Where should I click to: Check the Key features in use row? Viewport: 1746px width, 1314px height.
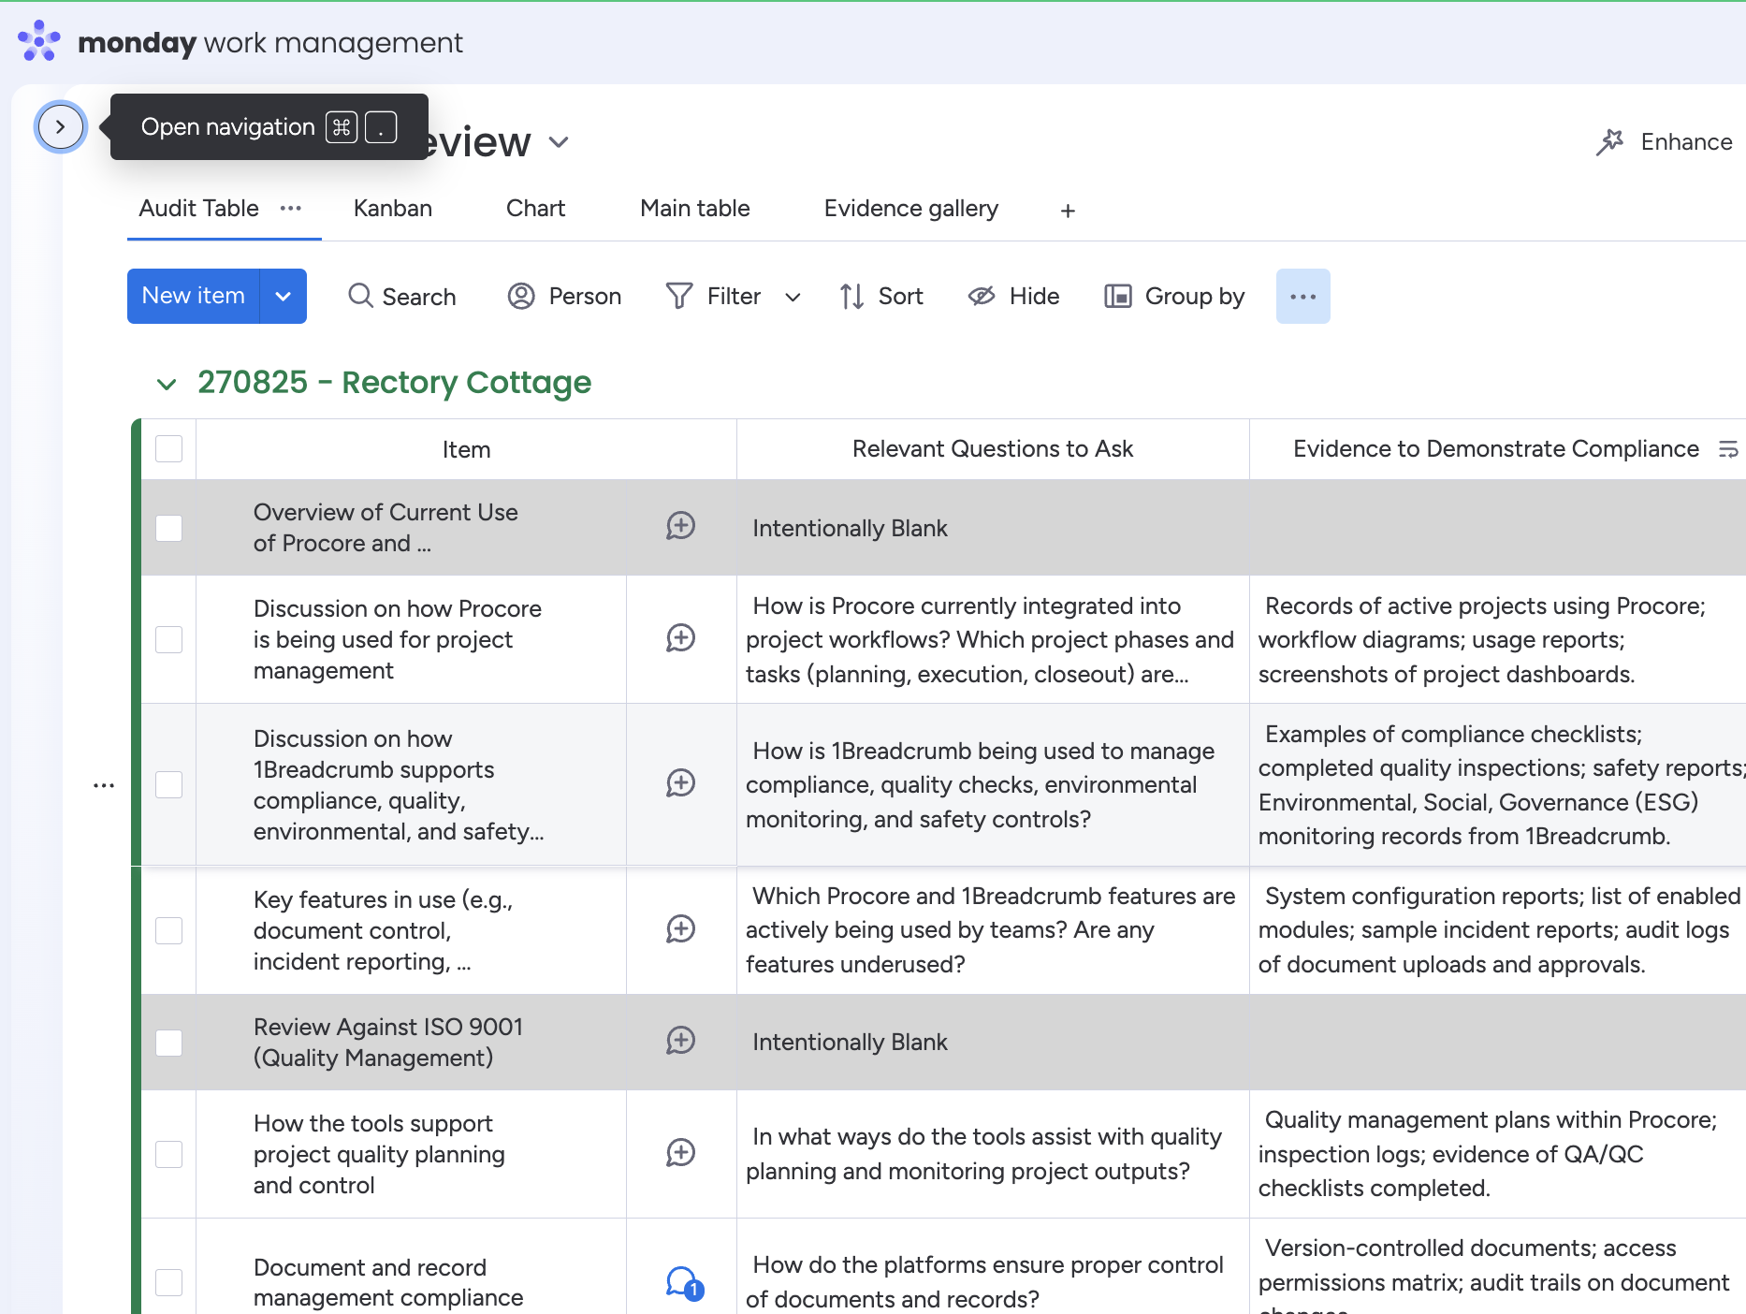[168, 930]
